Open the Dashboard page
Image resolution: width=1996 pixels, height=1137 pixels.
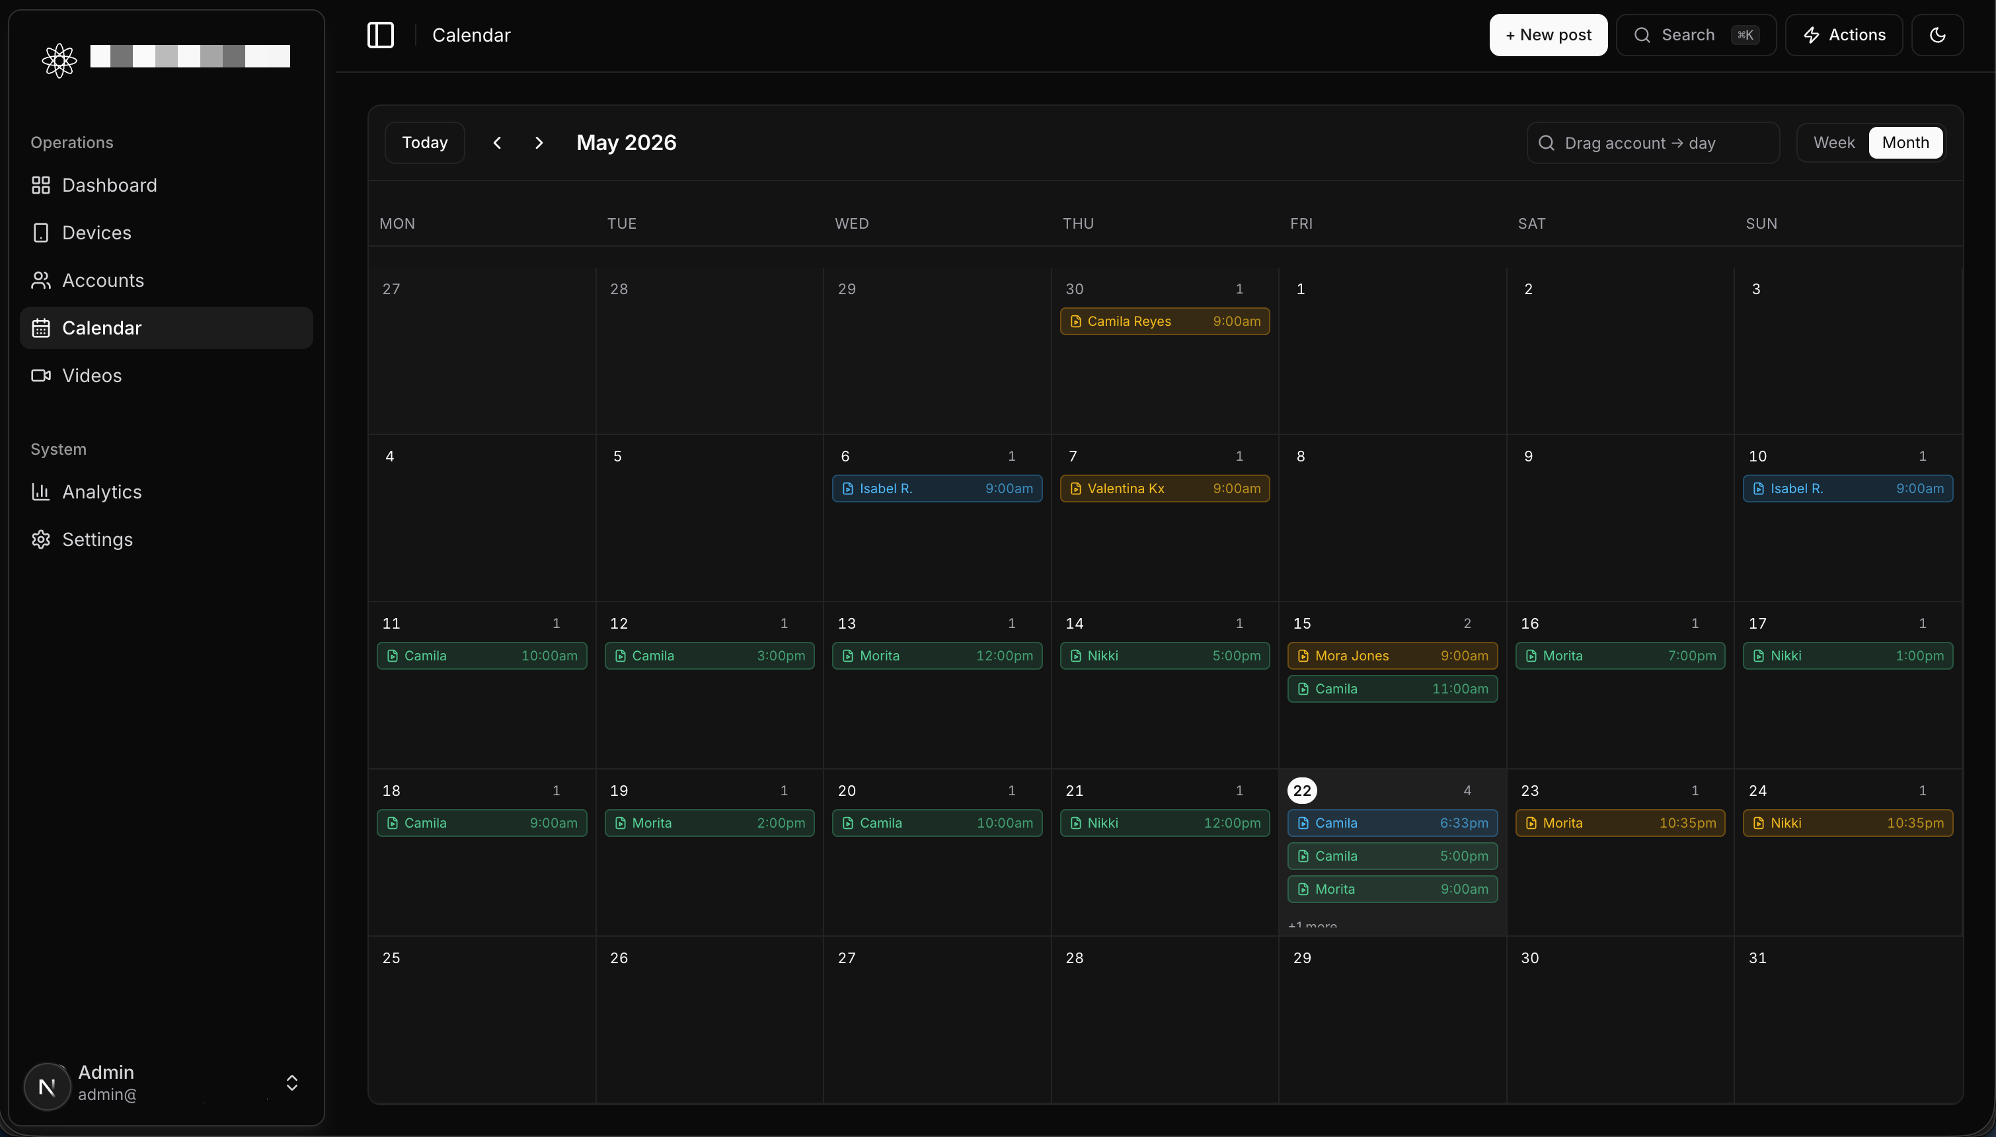tap(167, 185)
